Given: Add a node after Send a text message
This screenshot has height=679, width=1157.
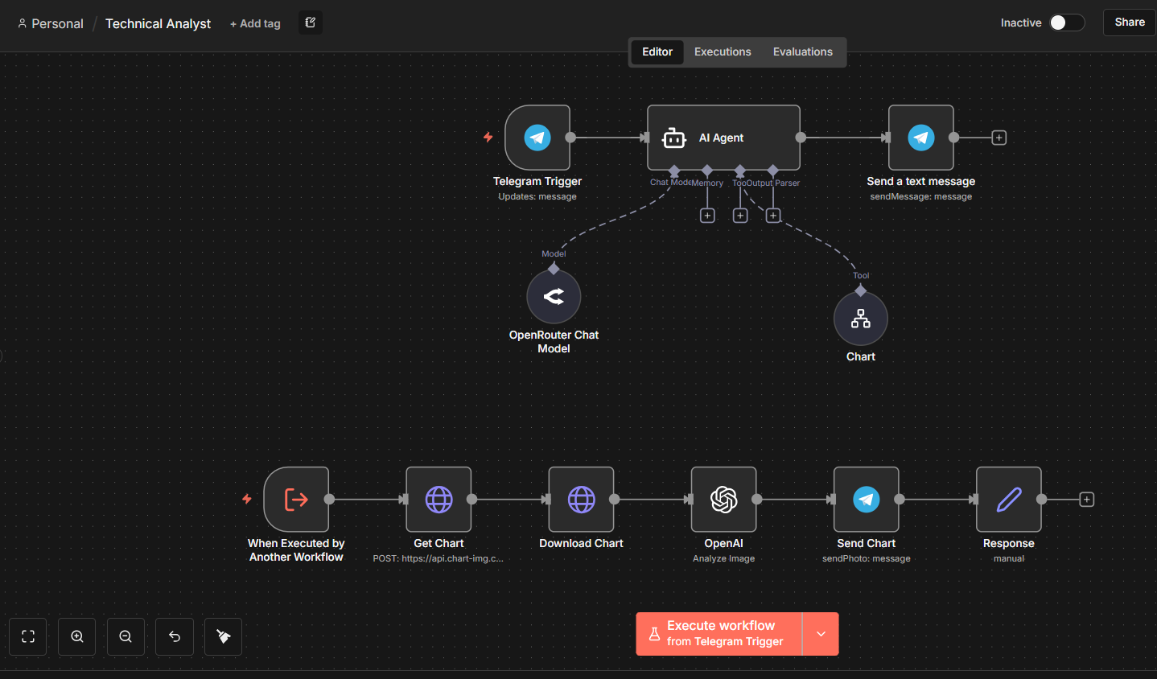Looking at the screenshot, I should 998,137.
